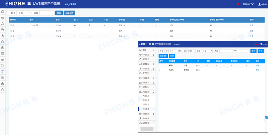Expand the 报警管理 menu item
Image resolution: width=268 pixels, height=135 pixels.
click(147, 59)
